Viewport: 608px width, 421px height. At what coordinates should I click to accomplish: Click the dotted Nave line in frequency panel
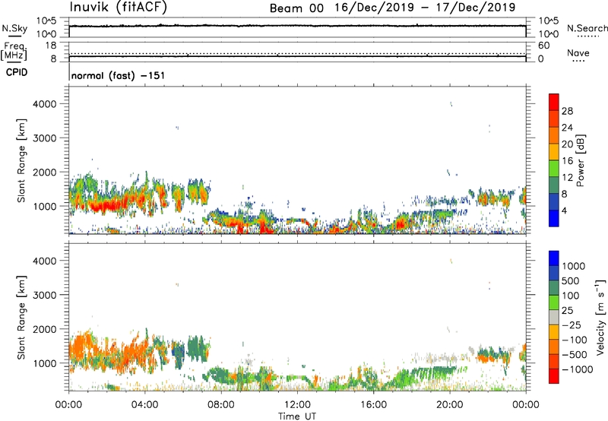(297, 54)
